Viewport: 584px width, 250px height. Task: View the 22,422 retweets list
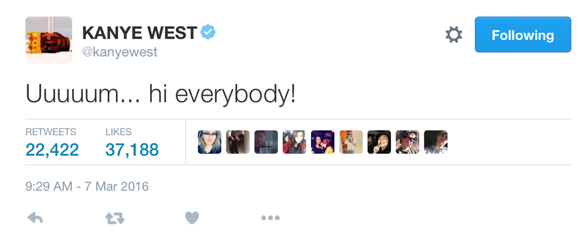point(52,149)
